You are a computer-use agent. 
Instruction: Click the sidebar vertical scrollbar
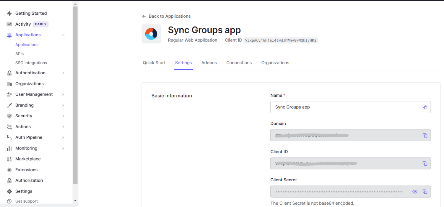75,94
